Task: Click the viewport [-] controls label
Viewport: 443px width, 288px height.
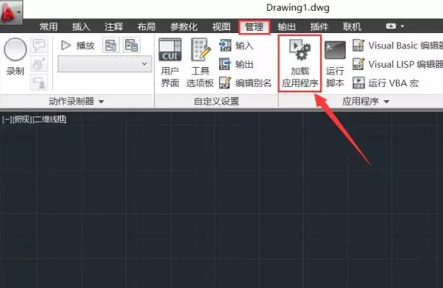Action: click(7, 119)
